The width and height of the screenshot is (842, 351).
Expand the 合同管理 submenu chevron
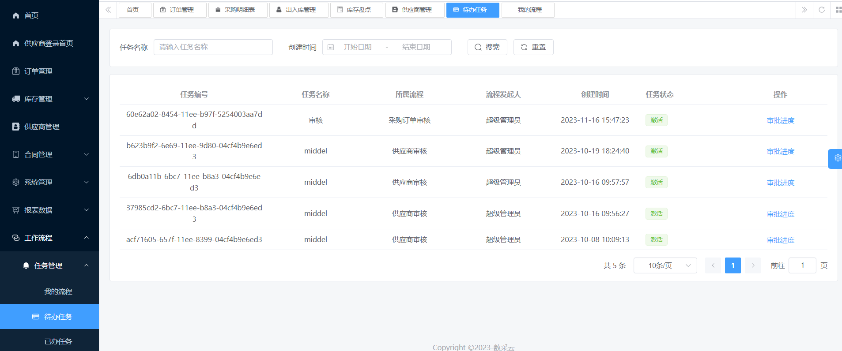[x=87, y=154]
